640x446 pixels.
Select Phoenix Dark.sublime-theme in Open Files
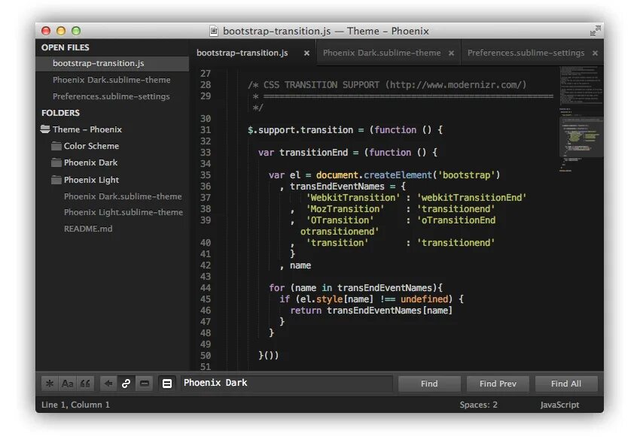click(x=112, y=80)
